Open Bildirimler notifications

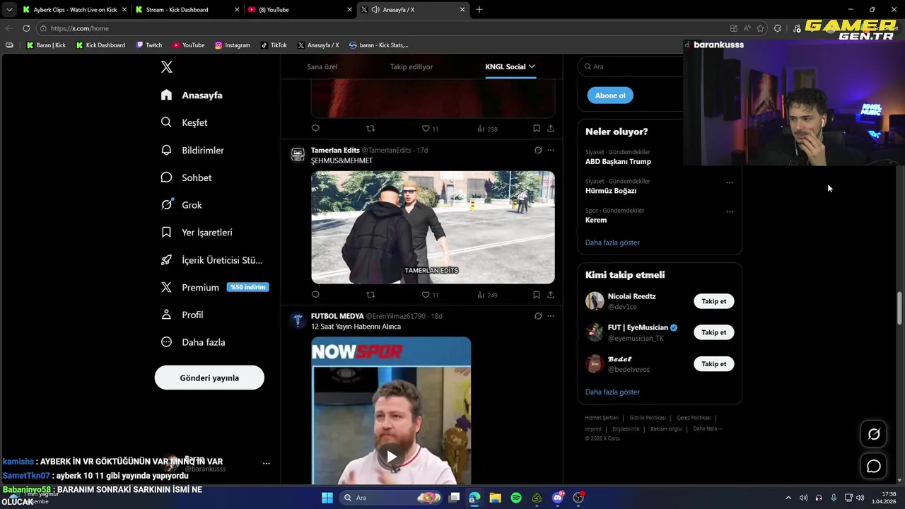point(192,150)
